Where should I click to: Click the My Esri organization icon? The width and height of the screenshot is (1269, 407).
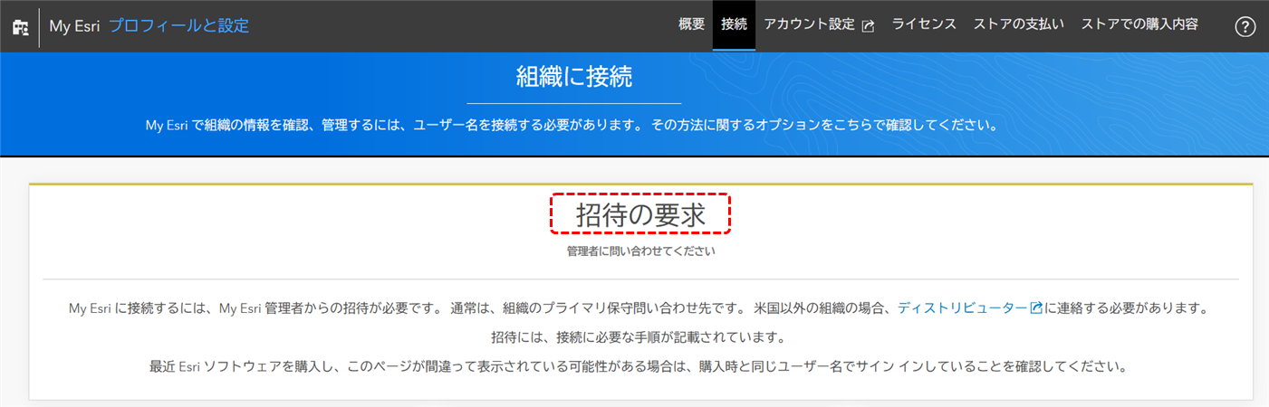19,26
